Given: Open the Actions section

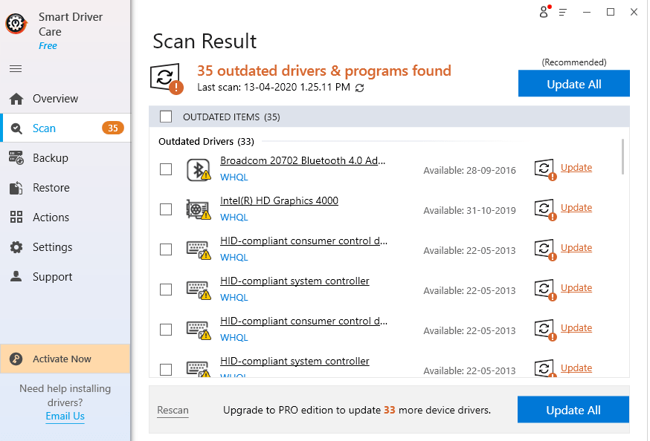Looking at the screenshot, I should [x=65, y=218].
